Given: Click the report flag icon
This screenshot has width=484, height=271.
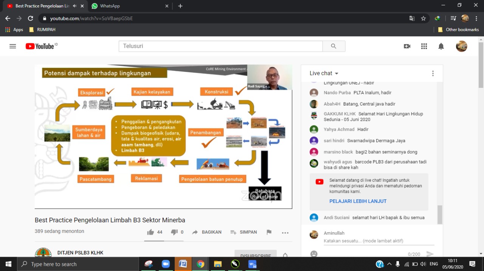Looking at the screenshot, I should (x=269, y=232).
